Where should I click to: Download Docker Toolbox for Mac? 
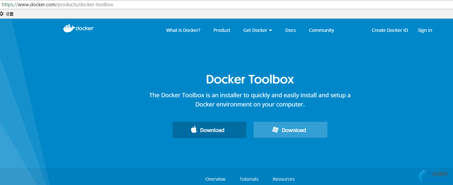(209, 130)
